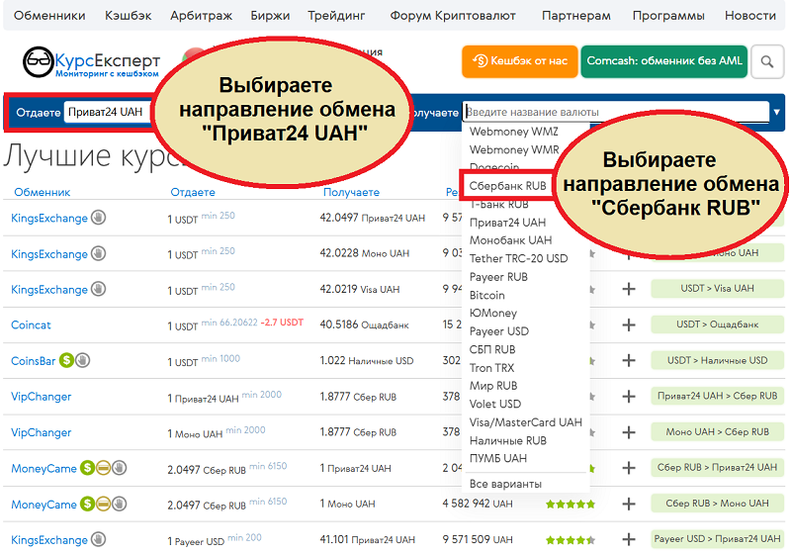Click the plus icon in Моно UAH > Сбер RUB row
The width and height of the screenshot is (791, 554).
pyautogui.click(x=629, y=432)
